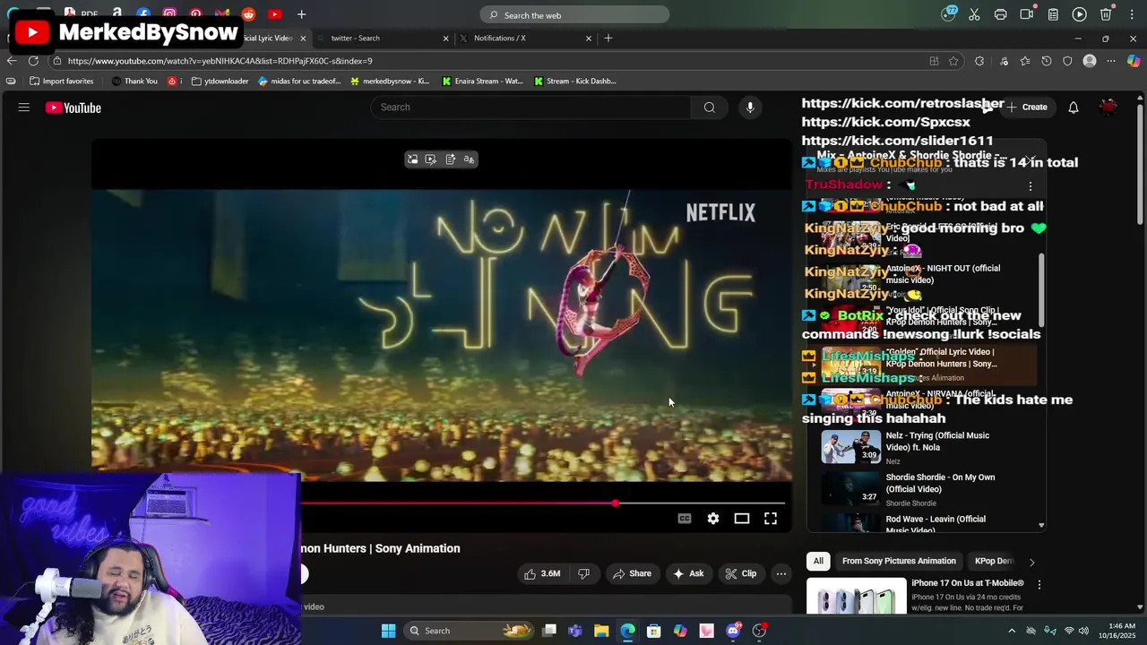The image size is (1147, 645).
Task: Select From Sony Pictures Animation chip
Action: click(899, 561)
